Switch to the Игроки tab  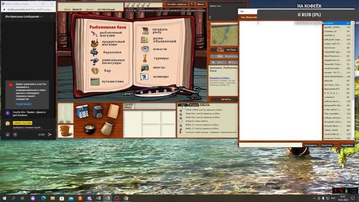pos(194,105)
